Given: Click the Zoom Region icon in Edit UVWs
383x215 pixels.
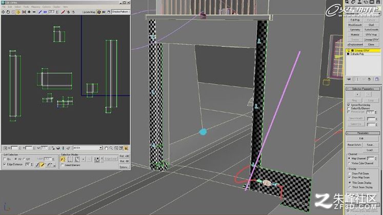Looking at the screenshot, I should tap(116, 148).
